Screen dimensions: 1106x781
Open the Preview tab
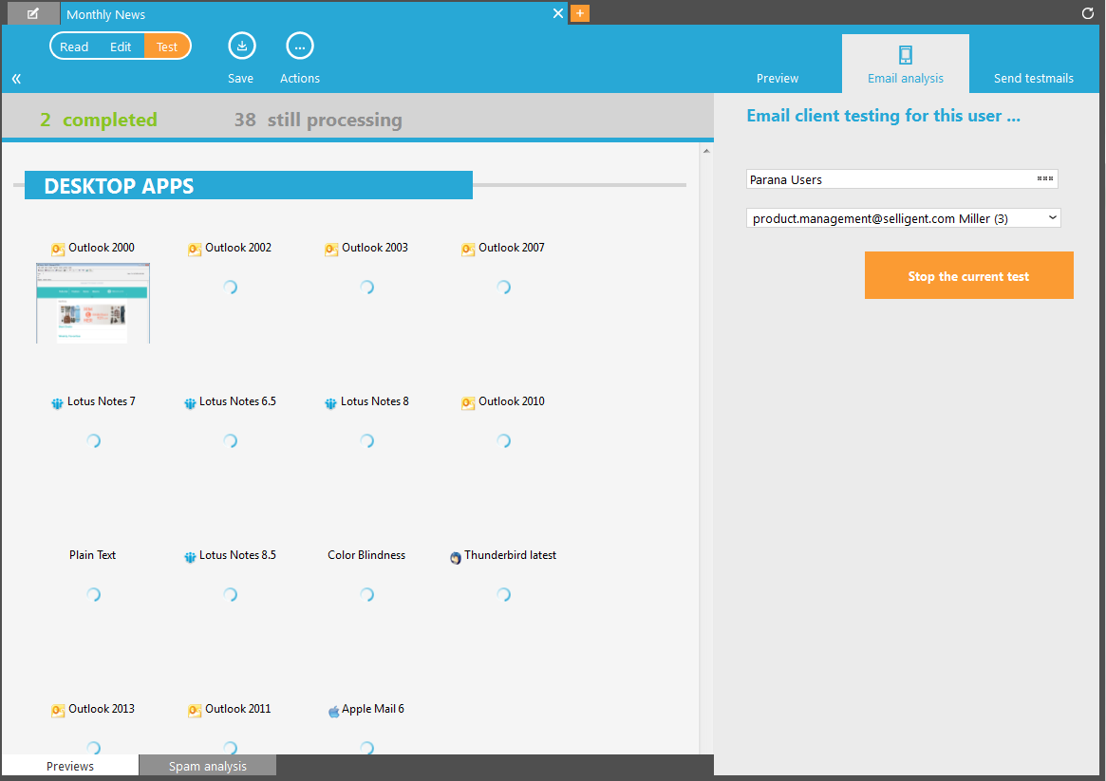(778, 78)
